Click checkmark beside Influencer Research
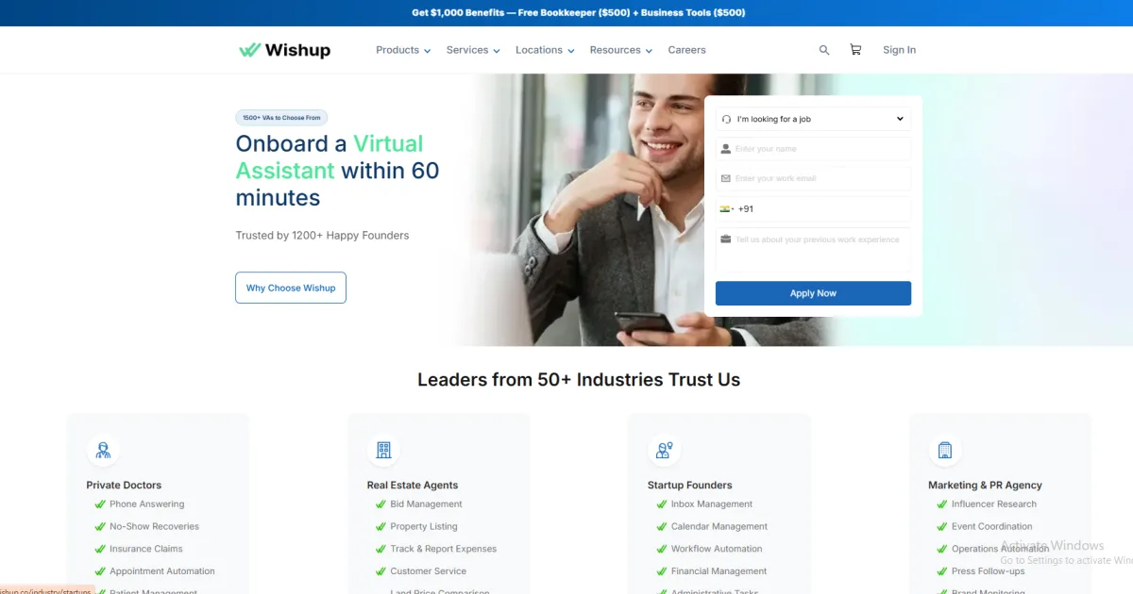The height and width of the screenshot is (594, 1133). pos(941,504)
